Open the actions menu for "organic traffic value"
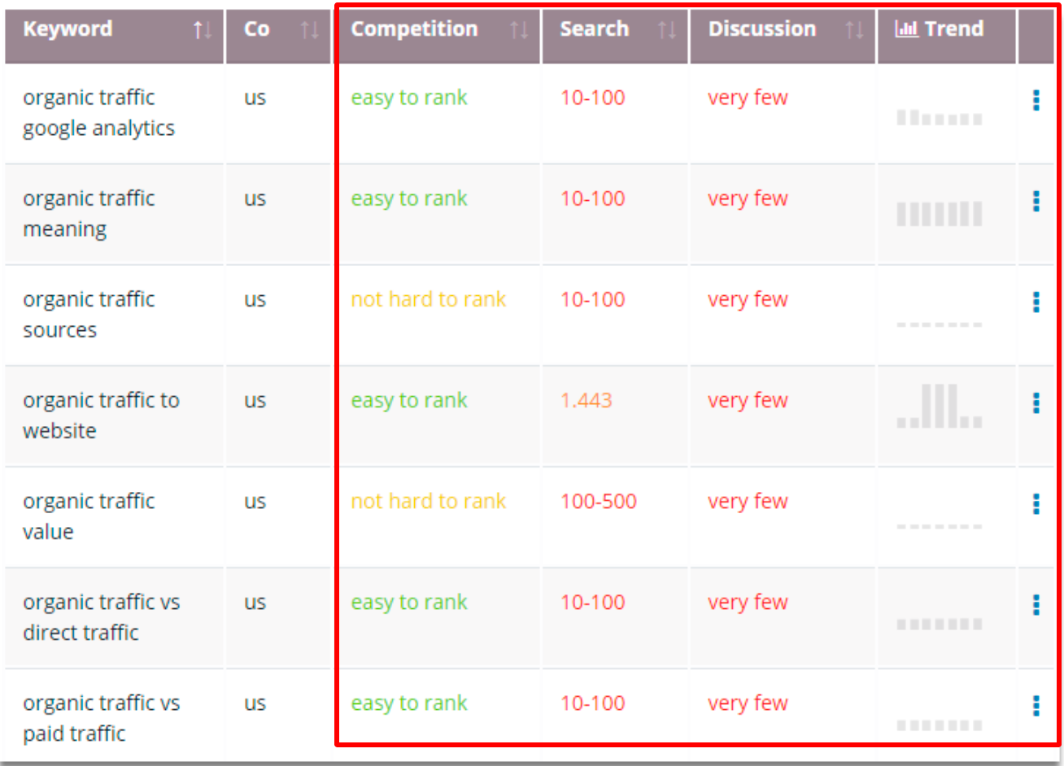This screenshot has width=1064, height=766. coord(1036,504)
